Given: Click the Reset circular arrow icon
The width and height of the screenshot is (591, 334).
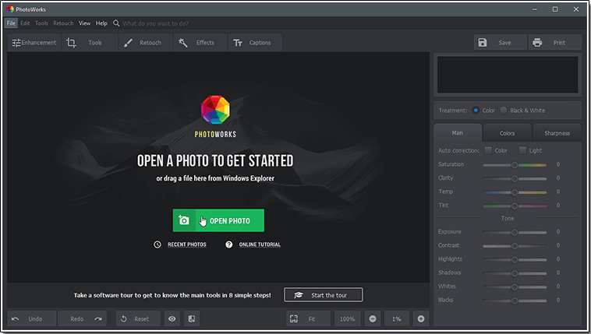Looking at the screenshot, I should (124, 319).
